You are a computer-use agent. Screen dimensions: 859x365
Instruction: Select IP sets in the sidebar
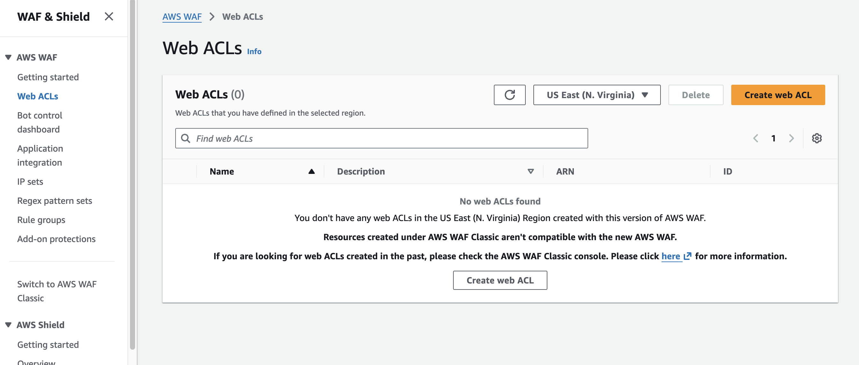click(30, 181)
